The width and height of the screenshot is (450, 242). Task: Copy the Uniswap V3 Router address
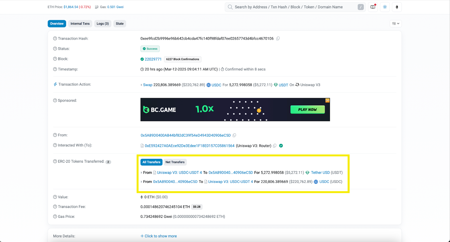pos(274,146)
